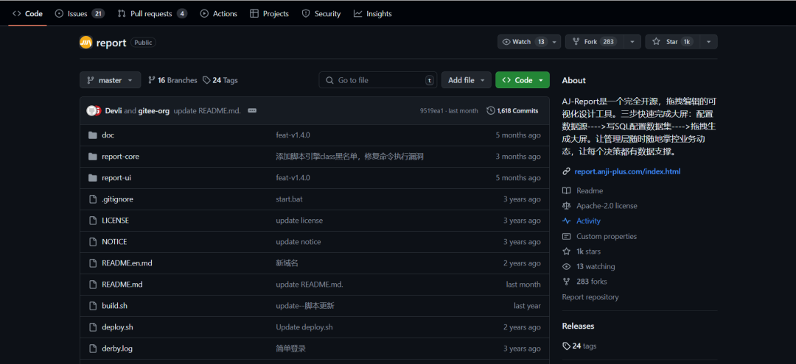Open the Issues tab
Image resolution: width=796 pixels, height=364 pixels.
[x=79, y=14]
